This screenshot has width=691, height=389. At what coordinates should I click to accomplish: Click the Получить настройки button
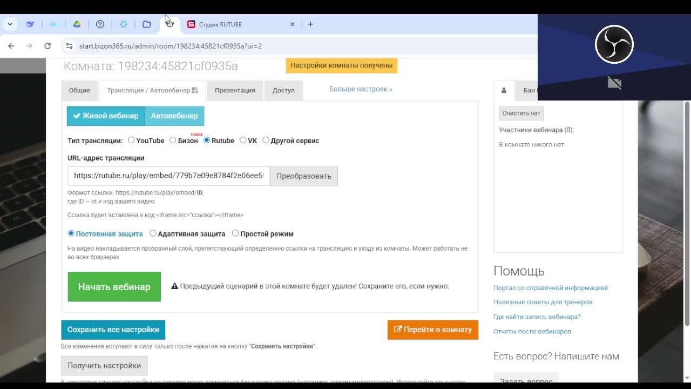pyautogui.click(x=104, y=366)
